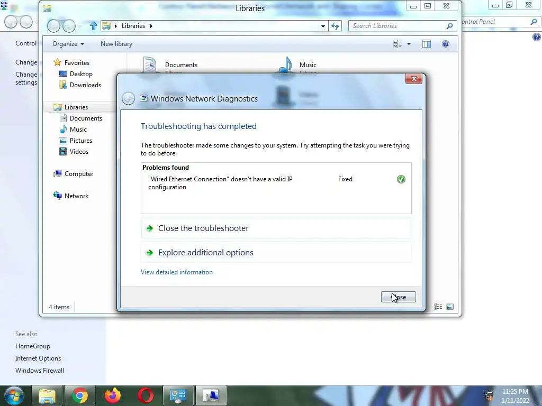
Task: Open the Windows Start button
Action: click(14, 395)
